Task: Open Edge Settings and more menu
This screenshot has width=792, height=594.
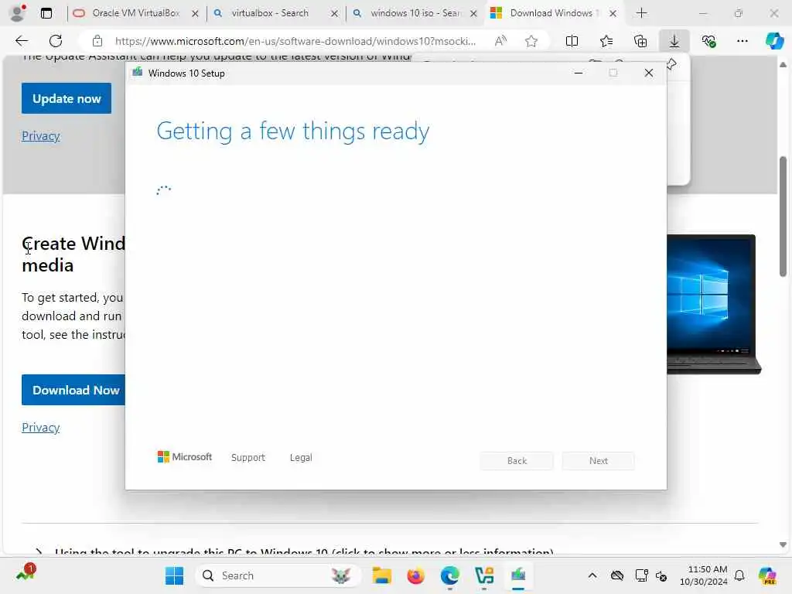Action: click(742, 41)
